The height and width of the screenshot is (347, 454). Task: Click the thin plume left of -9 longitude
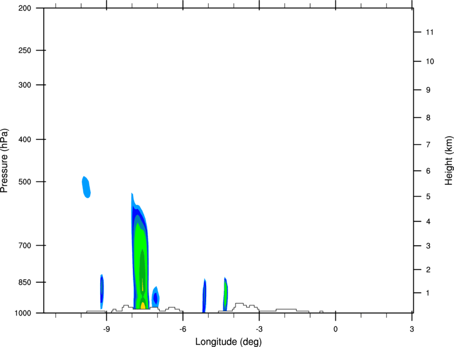[101, 291]
